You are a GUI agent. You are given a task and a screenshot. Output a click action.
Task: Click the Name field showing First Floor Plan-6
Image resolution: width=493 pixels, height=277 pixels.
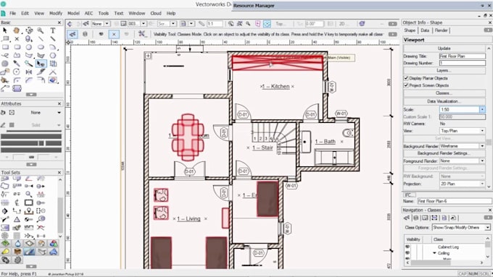[x=455, y=201]
